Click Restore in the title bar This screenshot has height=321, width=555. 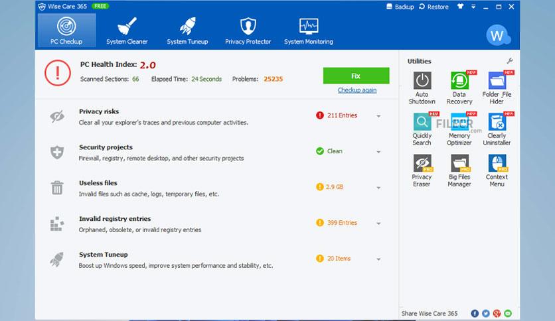[434, 7]
